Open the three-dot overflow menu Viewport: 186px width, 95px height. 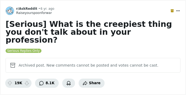[178, 11]
